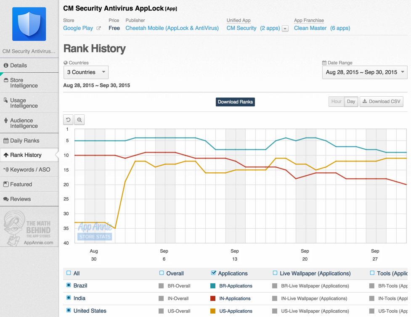
Task: Click the gray US-Live Wallpaper swatch
Action: 275,311
